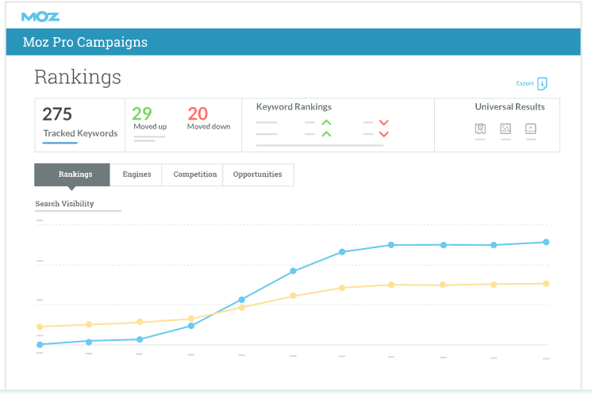Click the 20 Moved down figure
This screenshot has height=394, width=592.
tap(198, 114)
